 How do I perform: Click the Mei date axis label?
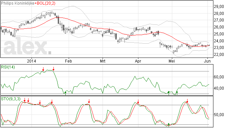[x=172, y=61]
